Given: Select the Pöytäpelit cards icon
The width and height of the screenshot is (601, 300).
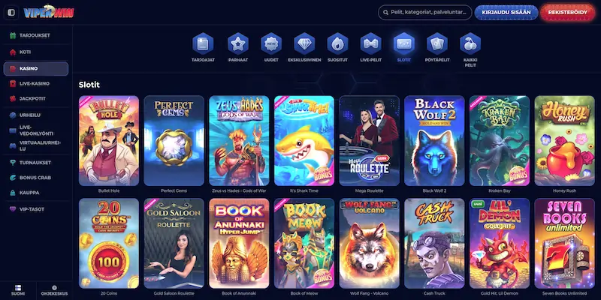Looking at the screenshot, I should (437, 43).
